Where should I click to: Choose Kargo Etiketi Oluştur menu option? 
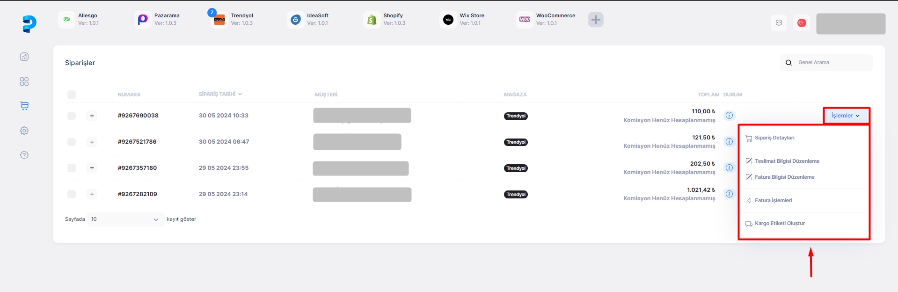coord(780,224)
